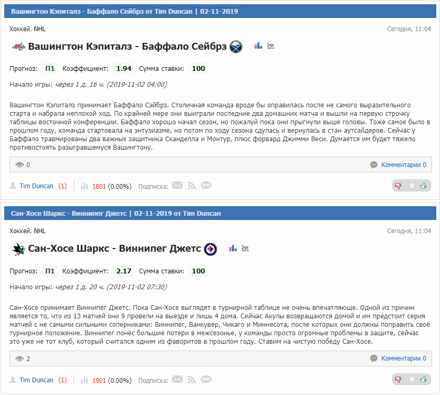Click (1) counter beside Tim Duncan, San Jose post
Viewport: 440px width, 395px height.
click(x=62, y=380)
